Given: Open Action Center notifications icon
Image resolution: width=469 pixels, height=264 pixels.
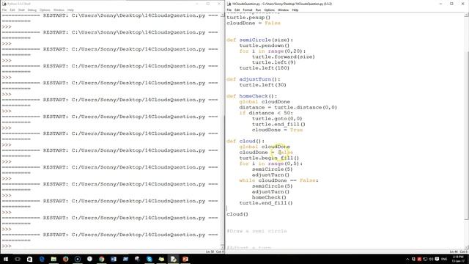Looking at the screenshot, I should click(x=437, y=259).
